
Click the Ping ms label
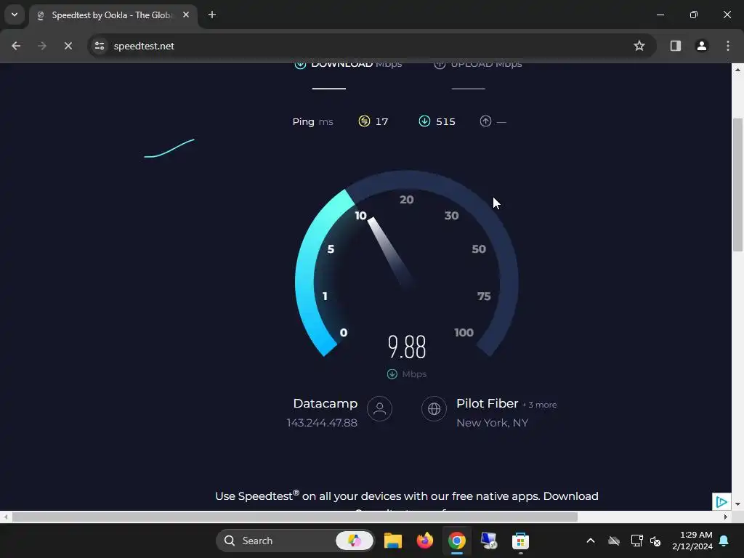point(312,122)
